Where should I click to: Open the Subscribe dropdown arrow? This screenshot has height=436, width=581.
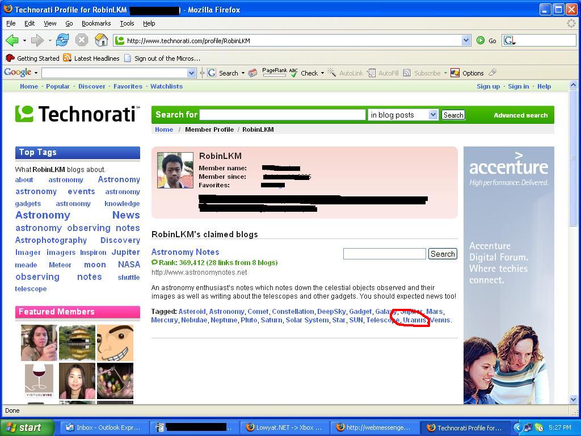445,73
